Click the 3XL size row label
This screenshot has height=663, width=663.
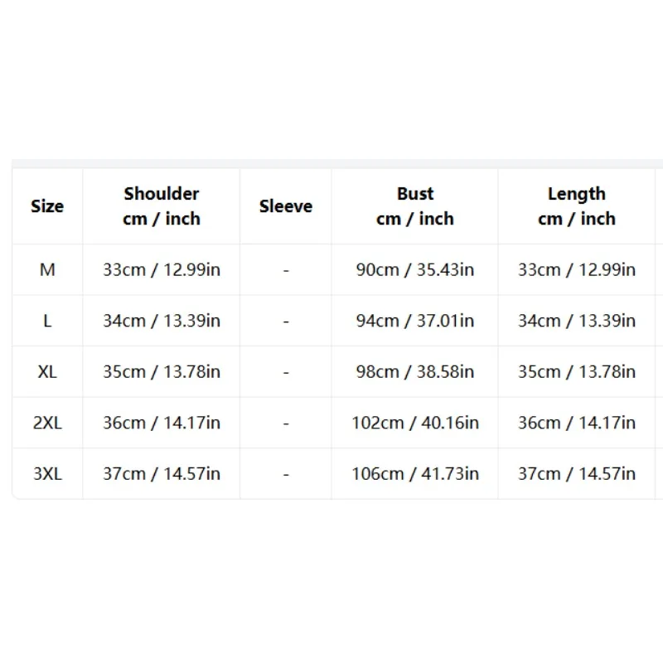[x=47, y=473]
